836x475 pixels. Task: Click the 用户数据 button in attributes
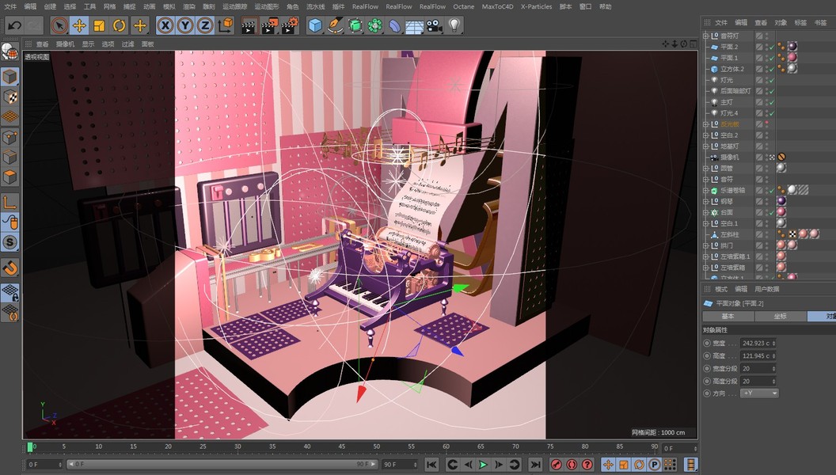coord(766,289)
